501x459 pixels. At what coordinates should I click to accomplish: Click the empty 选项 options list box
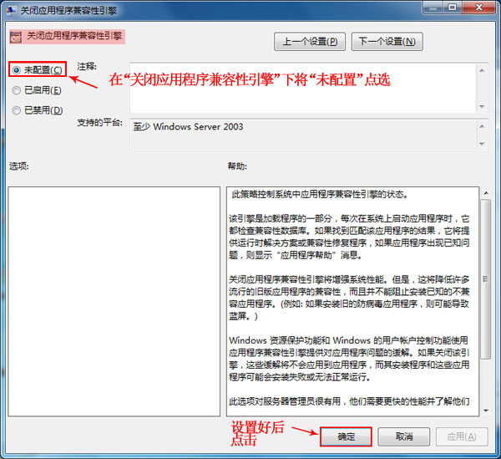click(114, 301)
